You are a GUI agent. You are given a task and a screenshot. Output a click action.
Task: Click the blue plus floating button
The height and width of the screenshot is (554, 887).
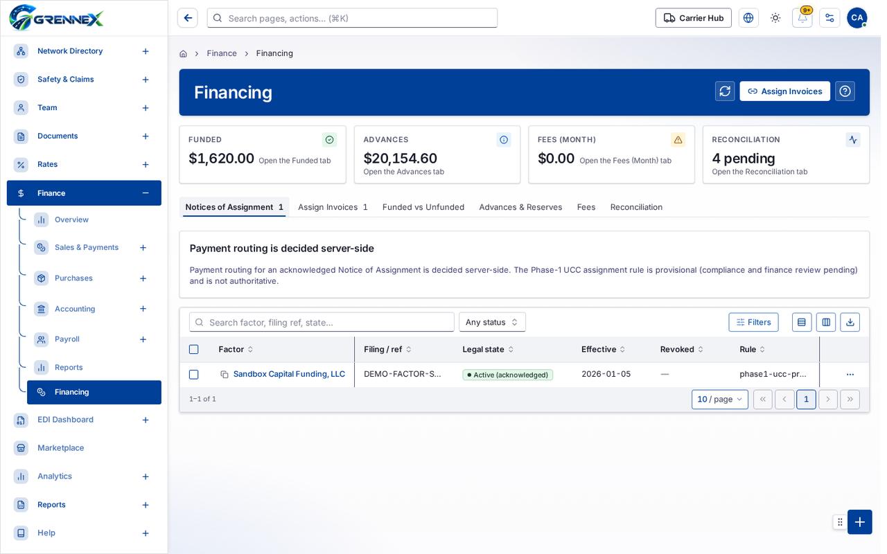[x=860, y=522]
